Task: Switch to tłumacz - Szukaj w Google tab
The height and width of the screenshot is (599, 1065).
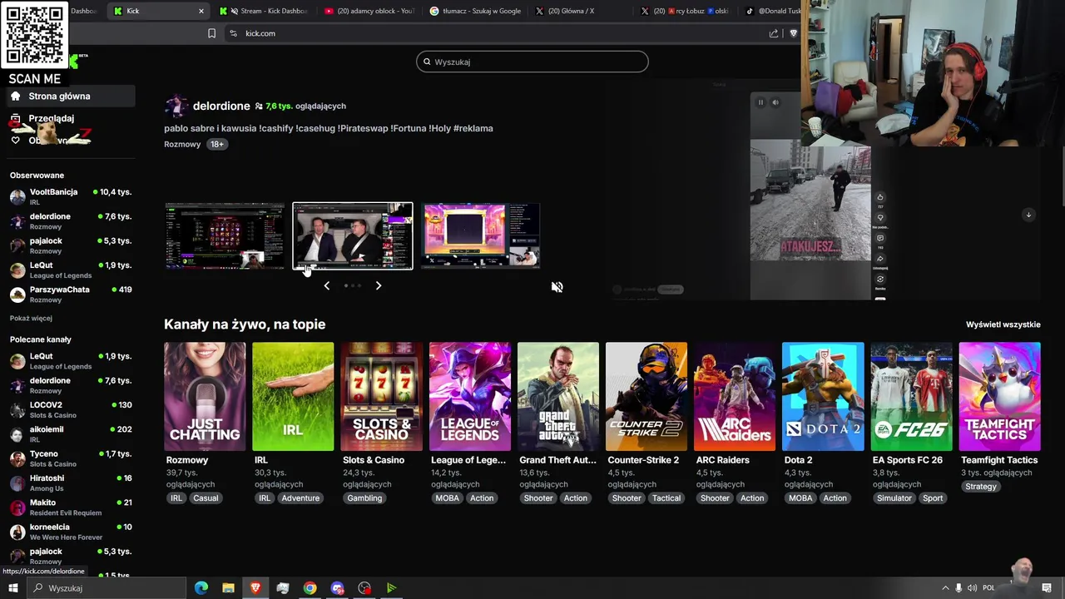Action: coord(476,11)
